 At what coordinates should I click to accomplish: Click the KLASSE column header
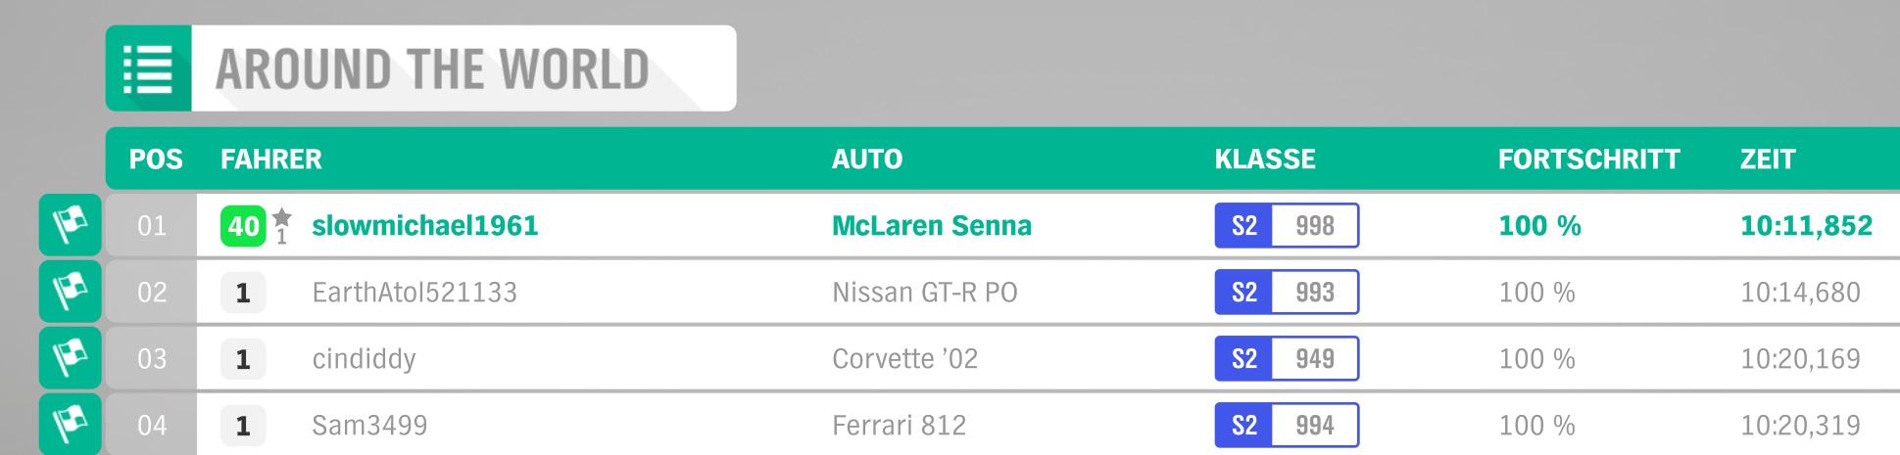(1265, 159)
